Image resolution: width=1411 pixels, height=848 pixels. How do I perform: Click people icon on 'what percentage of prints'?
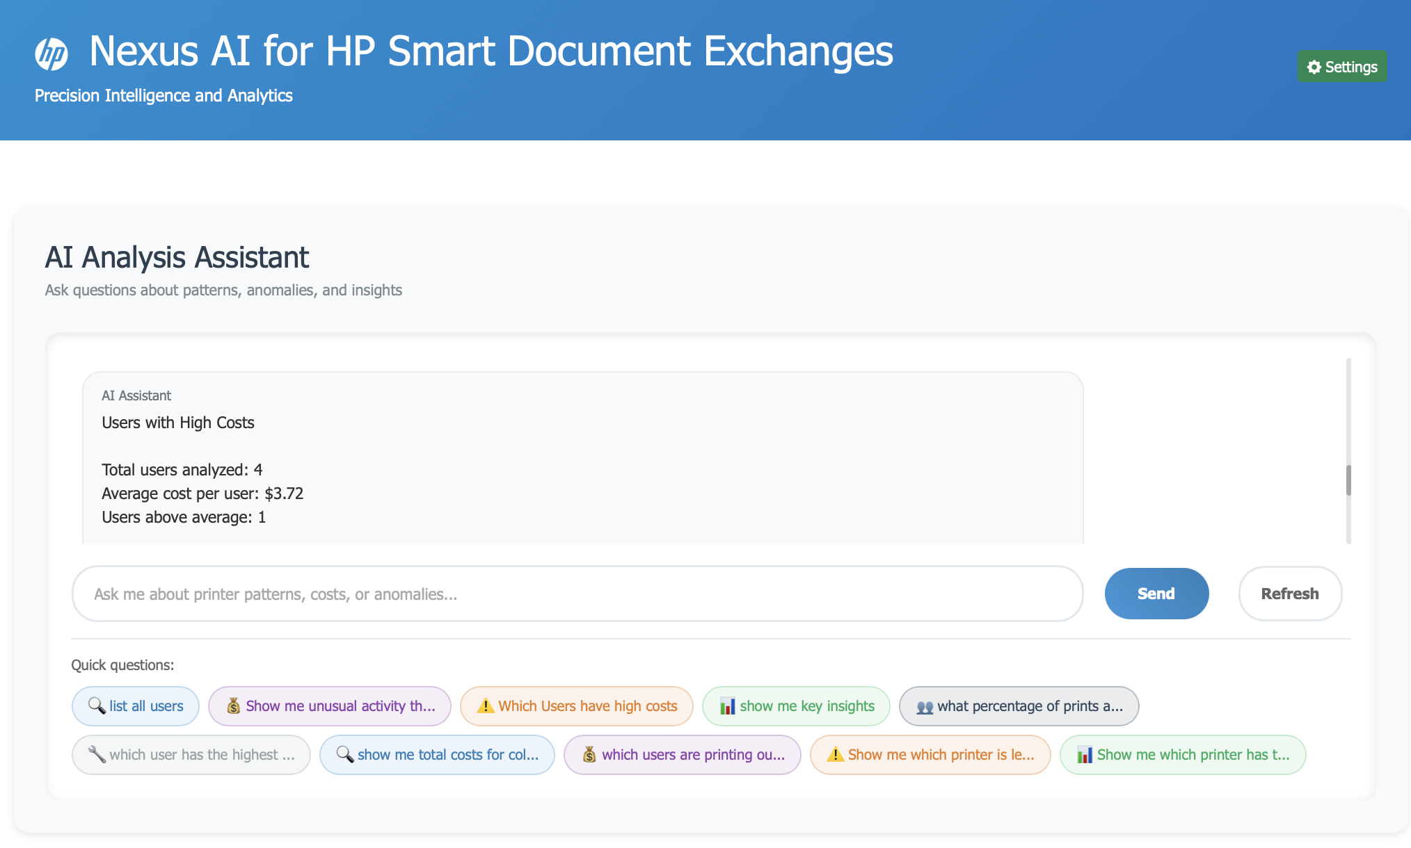(925, 707)
